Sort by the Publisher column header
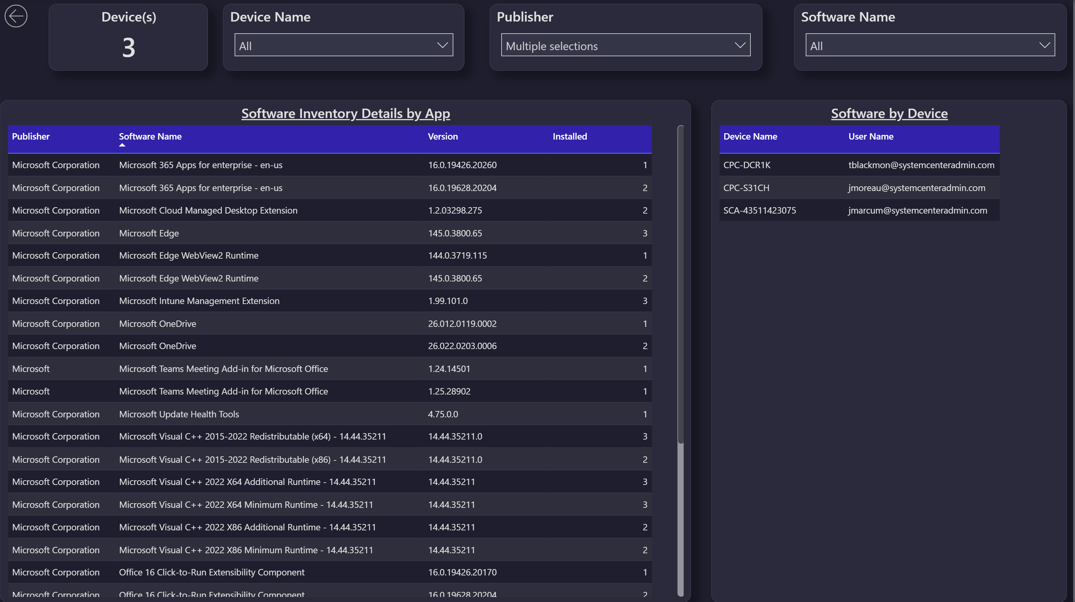The width and height of the screenshot is (1075, 602). [x=30, y=136]
